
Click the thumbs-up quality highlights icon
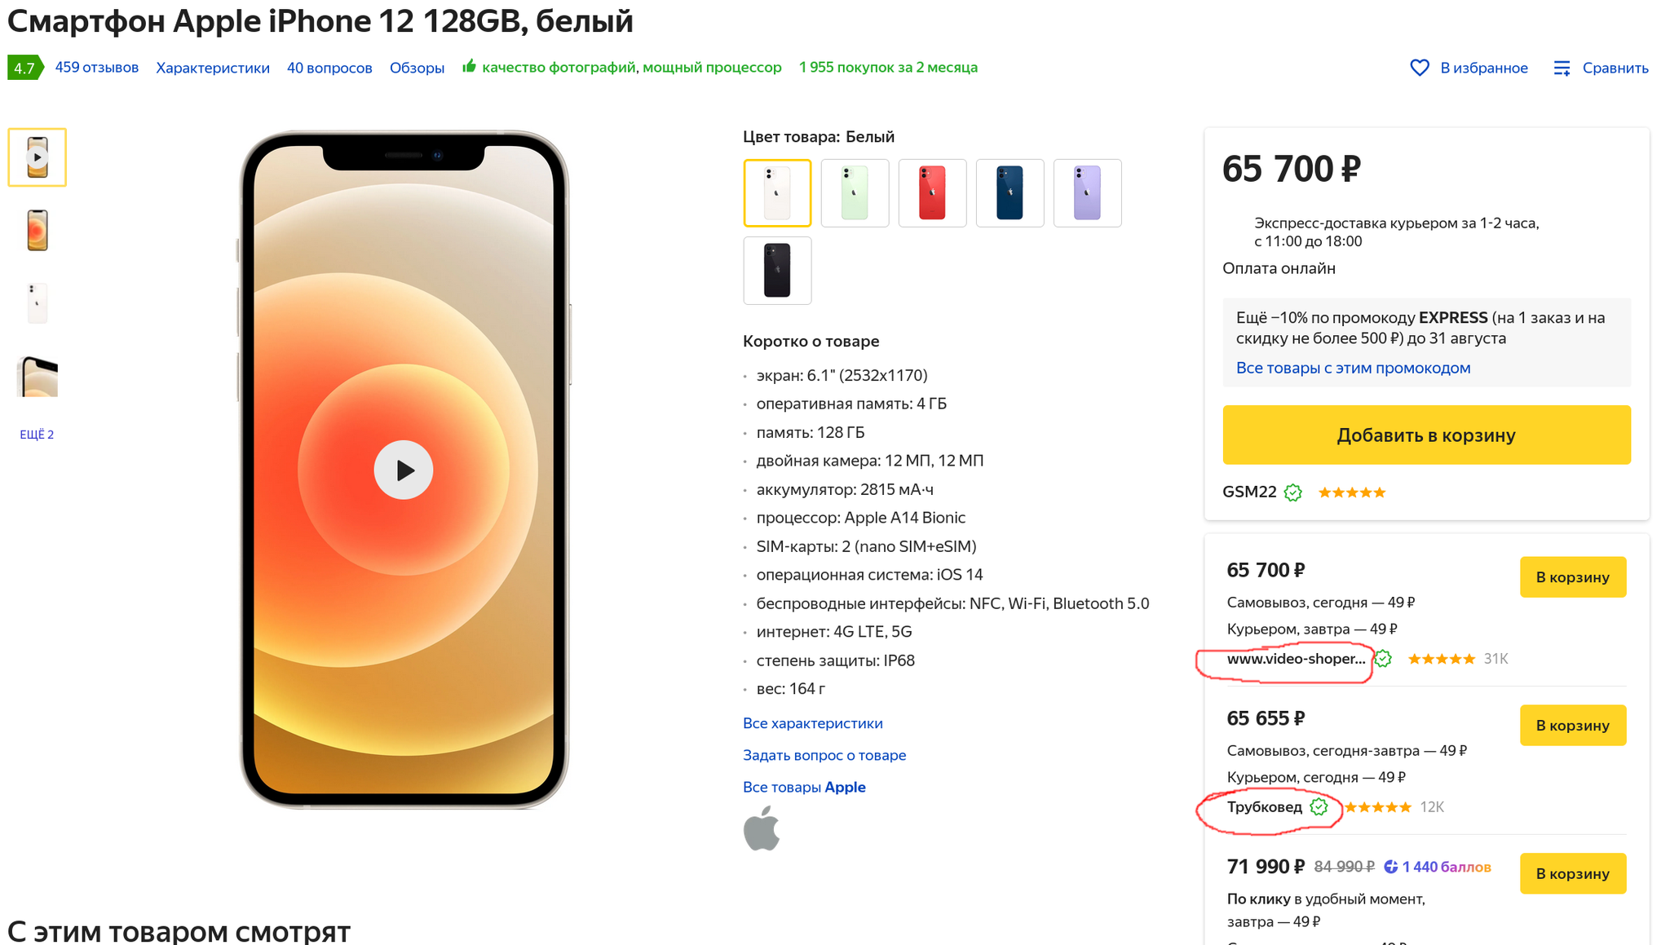coord(469,66)
